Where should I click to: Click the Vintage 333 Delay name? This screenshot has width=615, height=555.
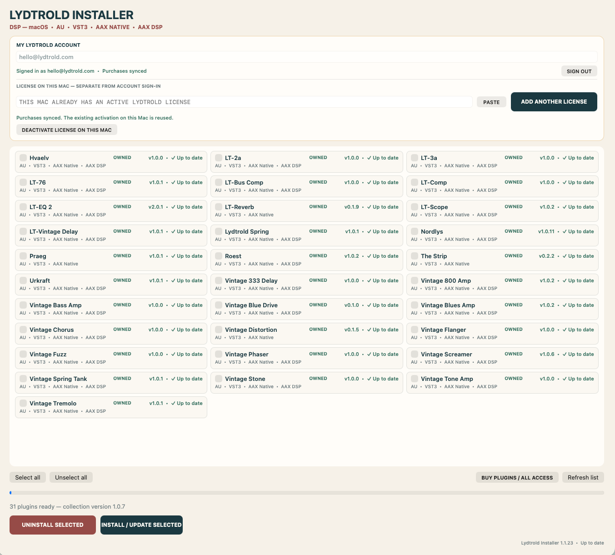coord(251,280)
